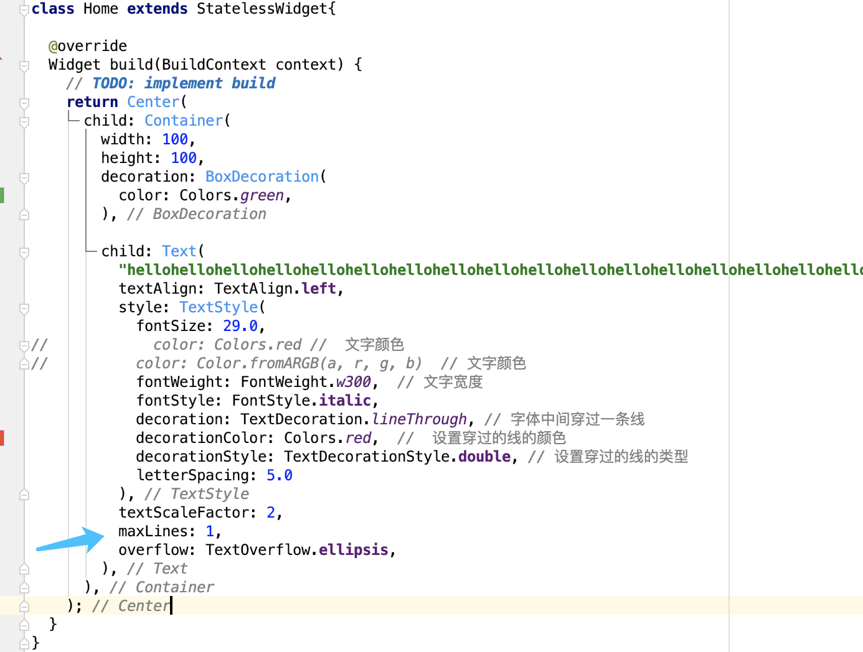Click fold end marker at // Text line
This screenshot has height=652, width=863.
click(x=24, y=569)
